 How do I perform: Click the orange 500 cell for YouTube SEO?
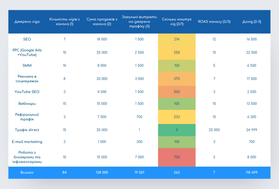click(x=177, y=92)
